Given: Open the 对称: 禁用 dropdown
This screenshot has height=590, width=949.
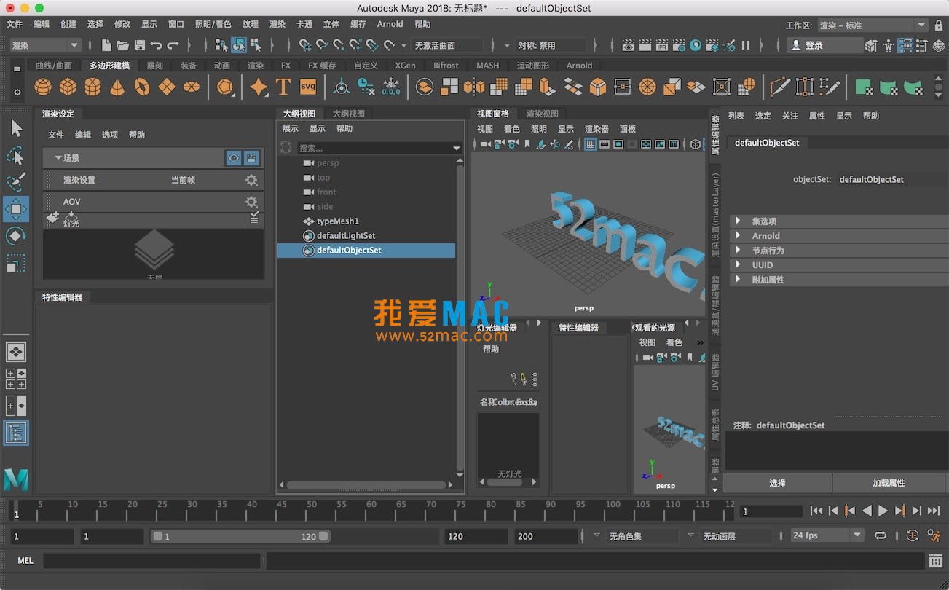Looking at the screenshot, I should tap(551, 45).
